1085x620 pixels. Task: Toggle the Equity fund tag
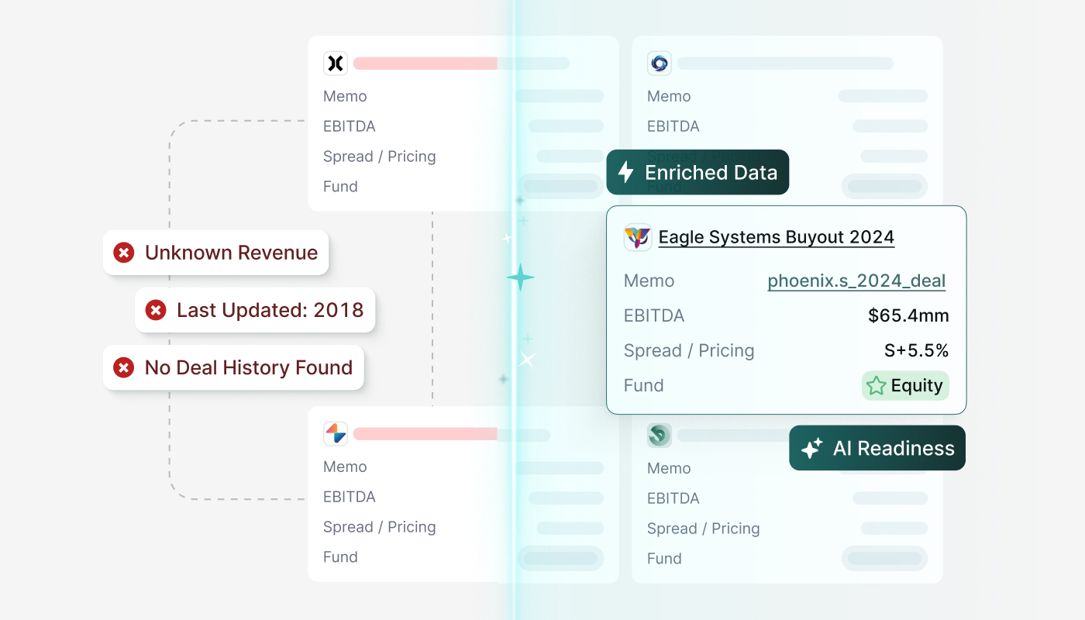tap(905, 385)
